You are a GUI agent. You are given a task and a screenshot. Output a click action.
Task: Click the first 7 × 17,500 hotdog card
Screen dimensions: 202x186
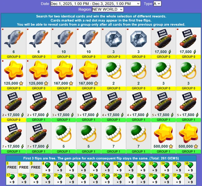(x=14, y=138)
